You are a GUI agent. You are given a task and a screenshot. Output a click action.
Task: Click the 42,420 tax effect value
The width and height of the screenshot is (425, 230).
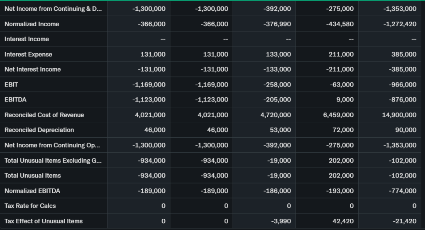coord(343,221)
